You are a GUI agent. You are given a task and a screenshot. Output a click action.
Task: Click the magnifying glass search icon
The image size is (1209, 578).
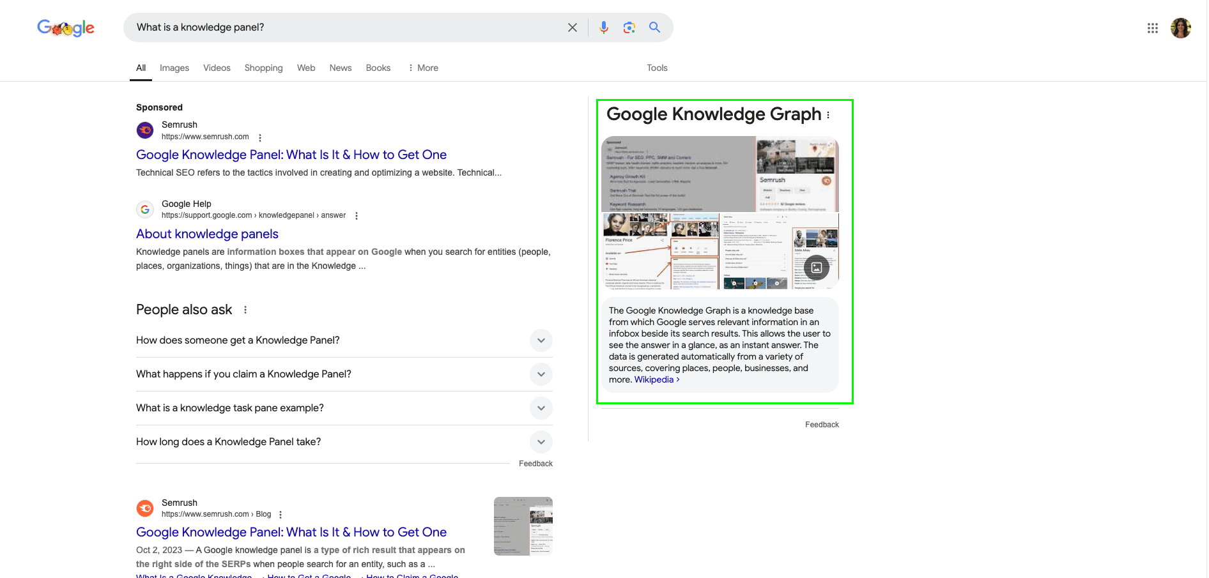point(655,27)
